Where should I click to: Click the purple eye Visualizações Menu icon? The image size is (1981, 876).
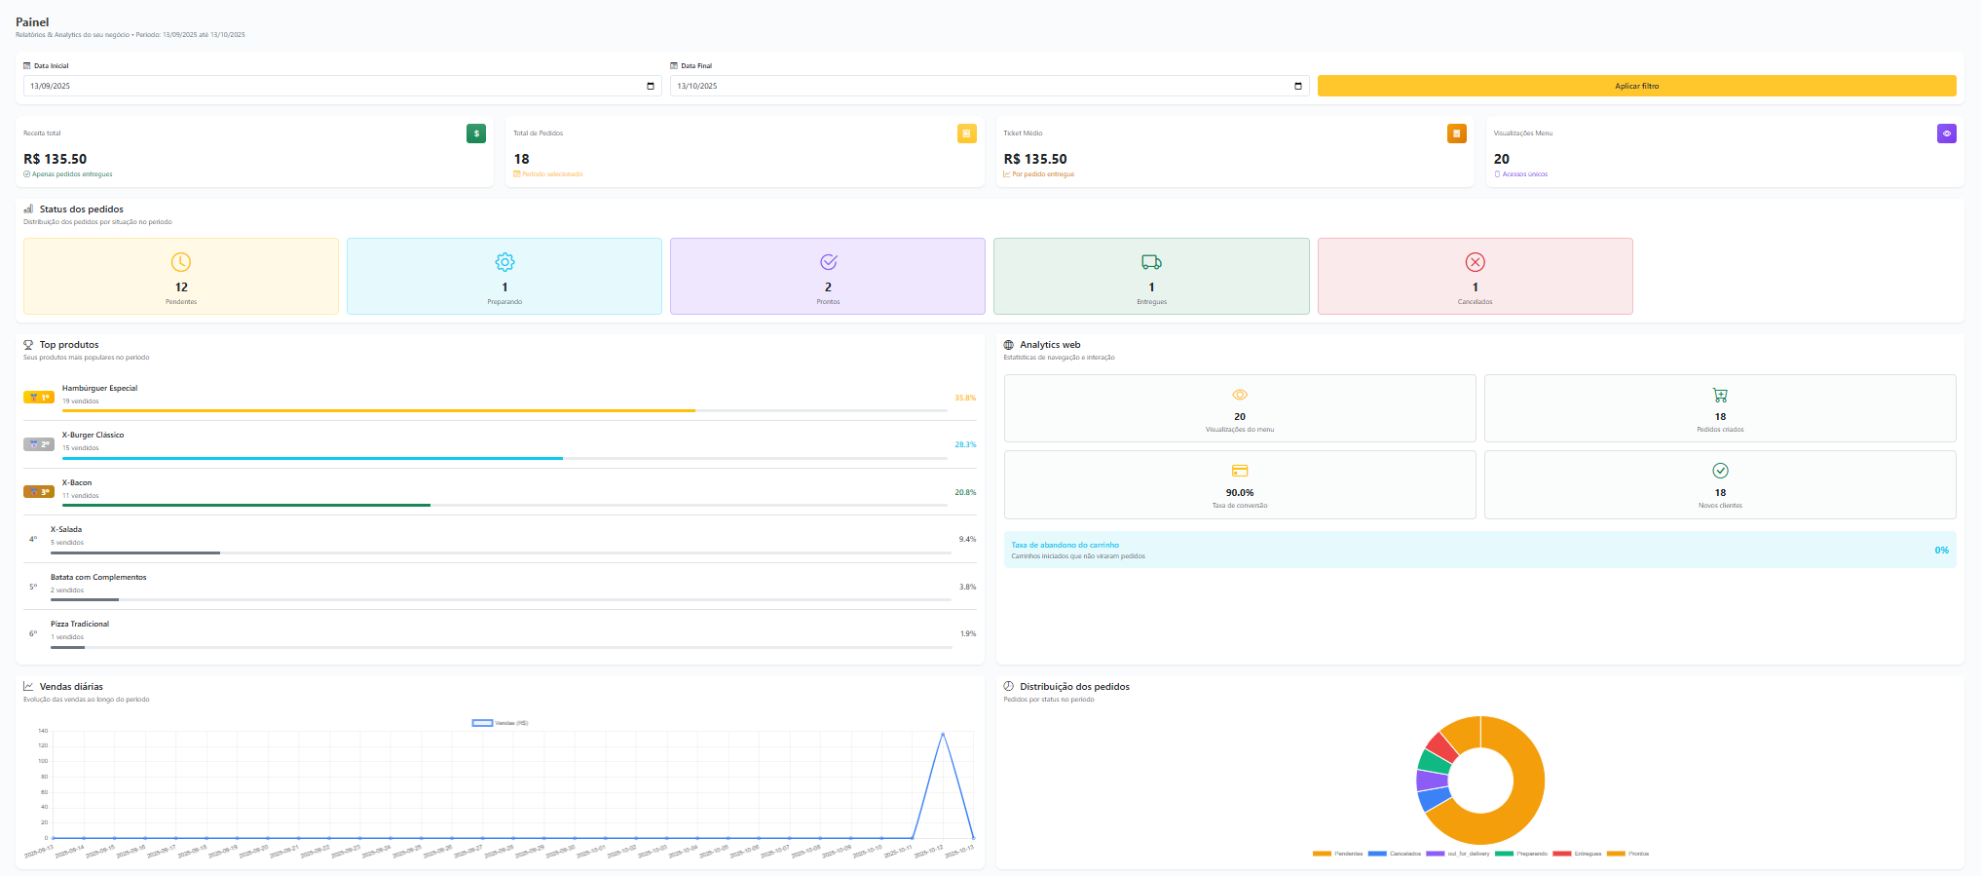tap(1946, 133)
